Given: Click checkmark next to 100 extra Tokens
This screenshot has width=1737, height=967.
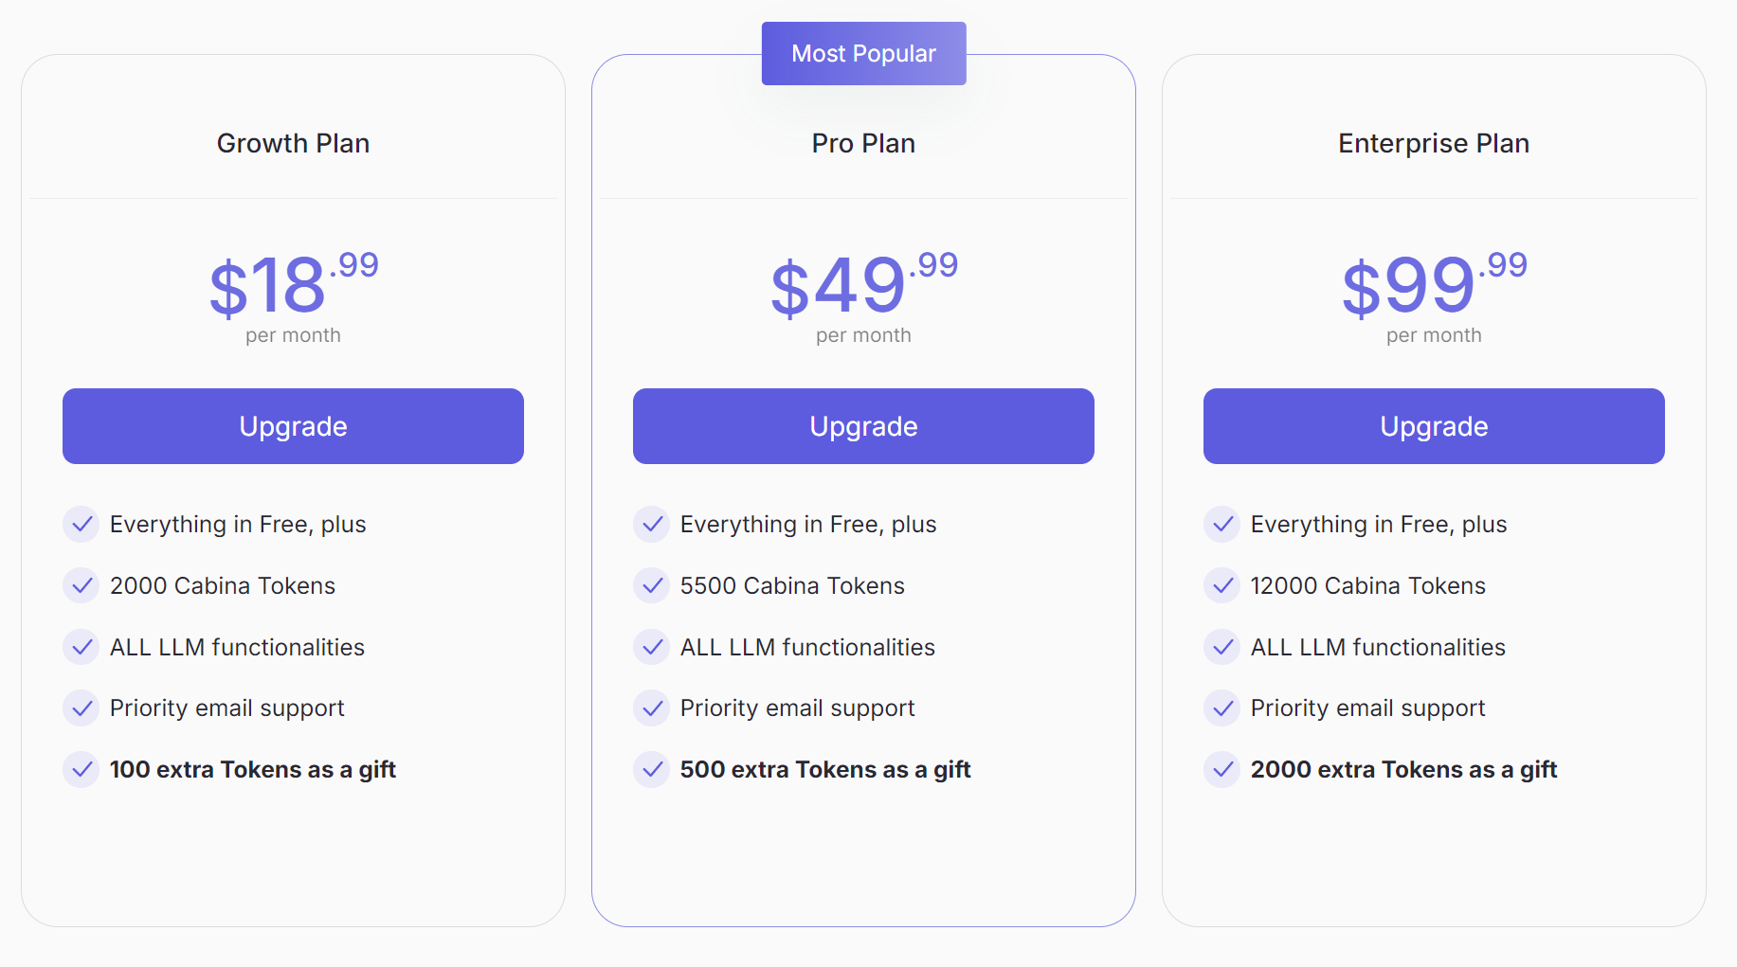Looking at the screenshot, I should click(81, 769).
